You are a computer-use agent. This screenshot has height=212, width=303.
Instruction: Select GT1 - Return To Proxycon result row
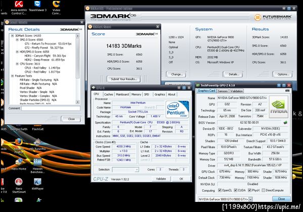(x=48, y=43)
